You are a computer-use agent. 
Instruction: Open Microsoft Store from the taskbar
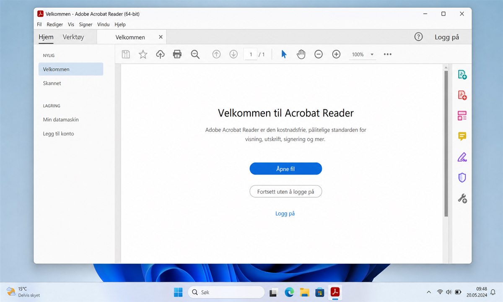pos(319,292)
